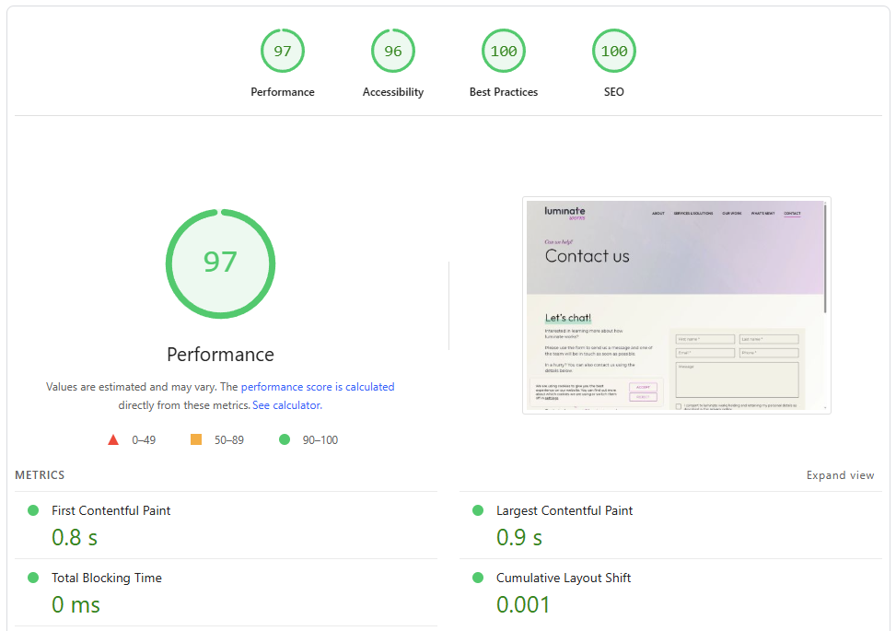Click the ABOUT nav link in the thumbnail

click(659, 212)
